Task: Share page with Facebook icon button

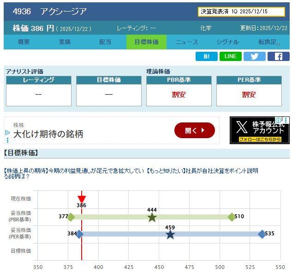Action: click(279, 56)
